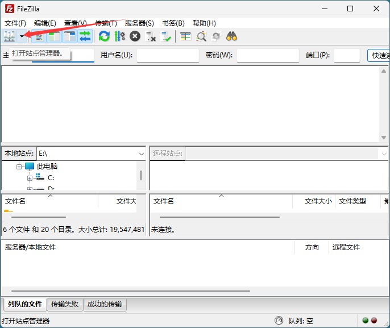Viewport: 390px width, 328px height.
Task: Focus the 端口(P) input field
Action: [x=347, y=55]
